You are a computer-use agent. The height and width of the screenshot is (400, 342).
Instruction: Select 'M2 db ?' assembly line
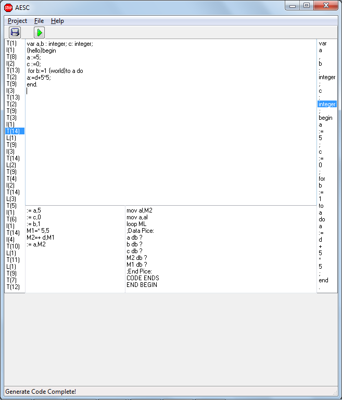(x=137, y=258)
